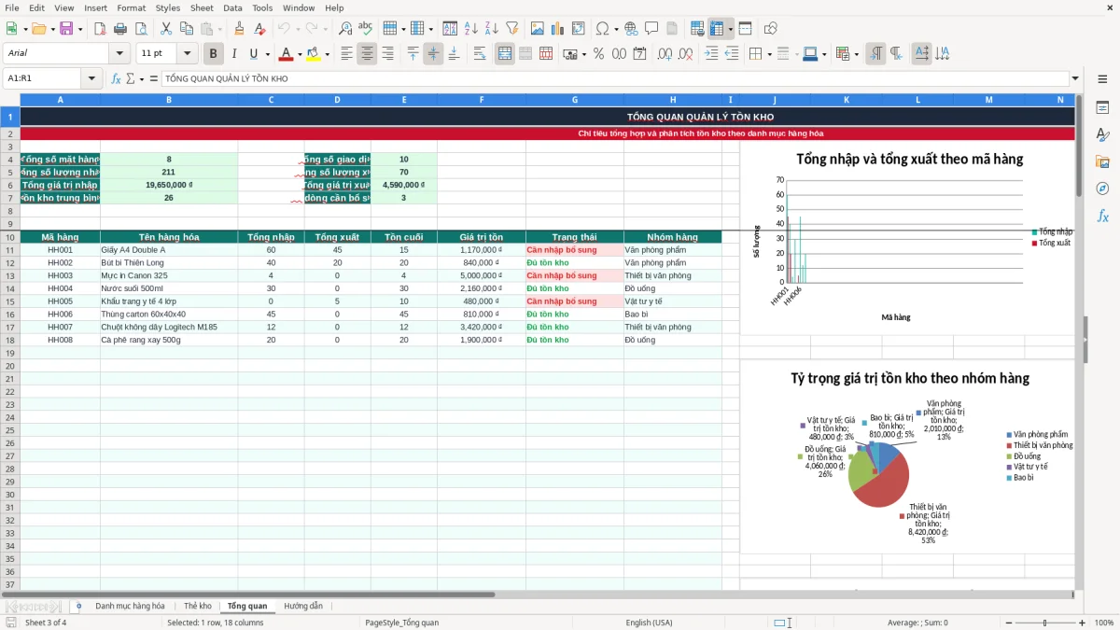Format as percent
The height and width of the screenshot is (630, 1120).
598,54
